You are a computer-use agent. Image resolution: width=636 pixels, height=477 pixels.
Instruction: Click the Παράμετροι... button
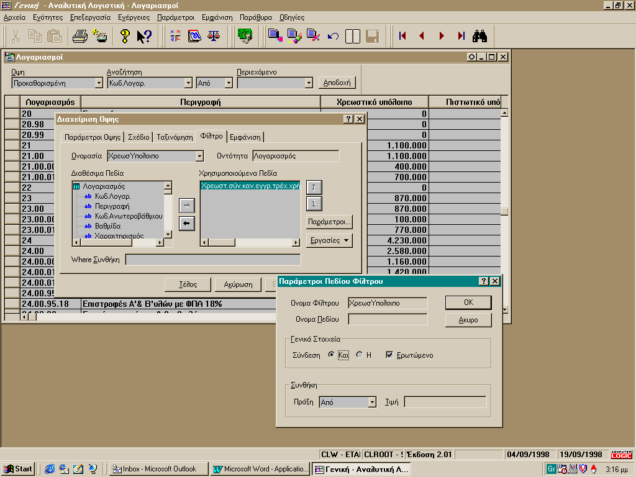coord(329,222)
